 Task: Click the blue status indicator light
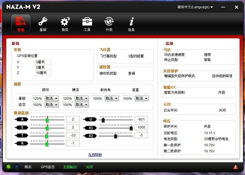(x=16, y=167)
